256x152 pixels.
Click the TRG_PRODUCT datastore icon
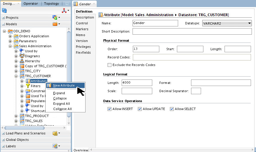[22, 116]
